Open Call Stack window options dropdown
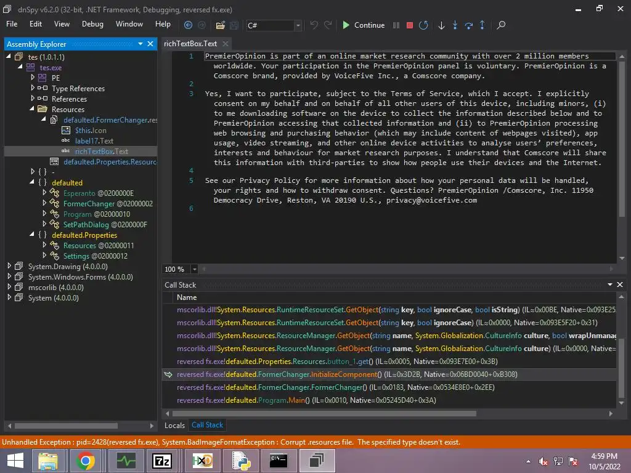Screen dimensions: 631x473 pyautogui.click(x=610, y=285)
